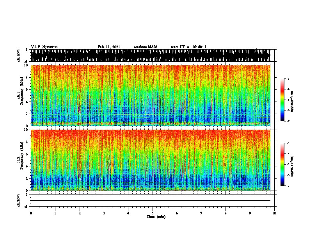Click the ch.1 voltage waveform panel
Viewport: 309px width, 239px height.
click(151, 55)
